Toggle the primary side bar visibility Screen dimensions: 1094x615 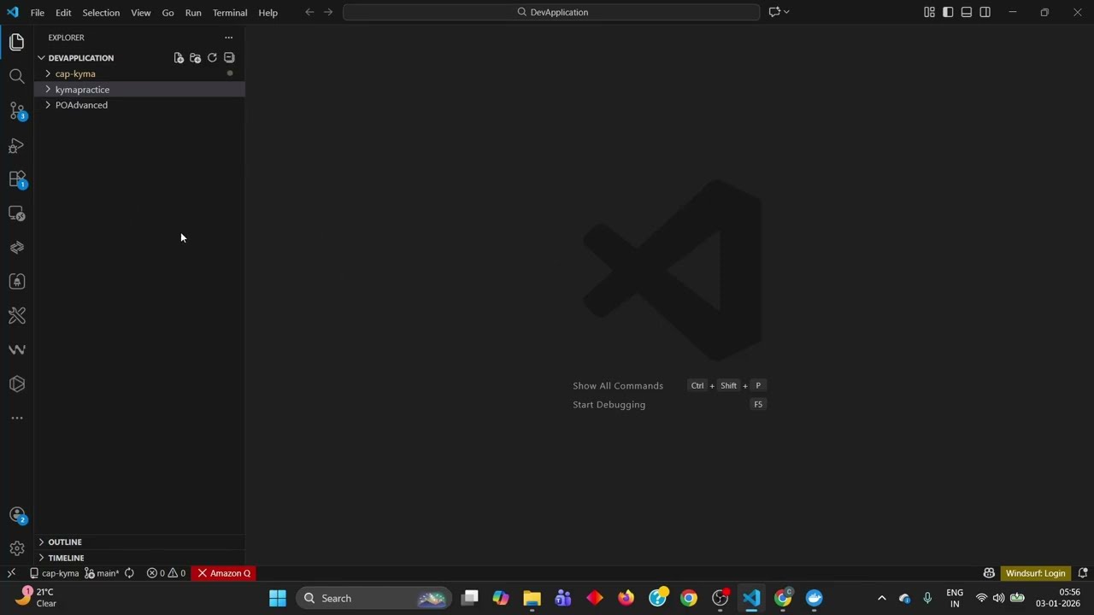[x=948, y=12]
